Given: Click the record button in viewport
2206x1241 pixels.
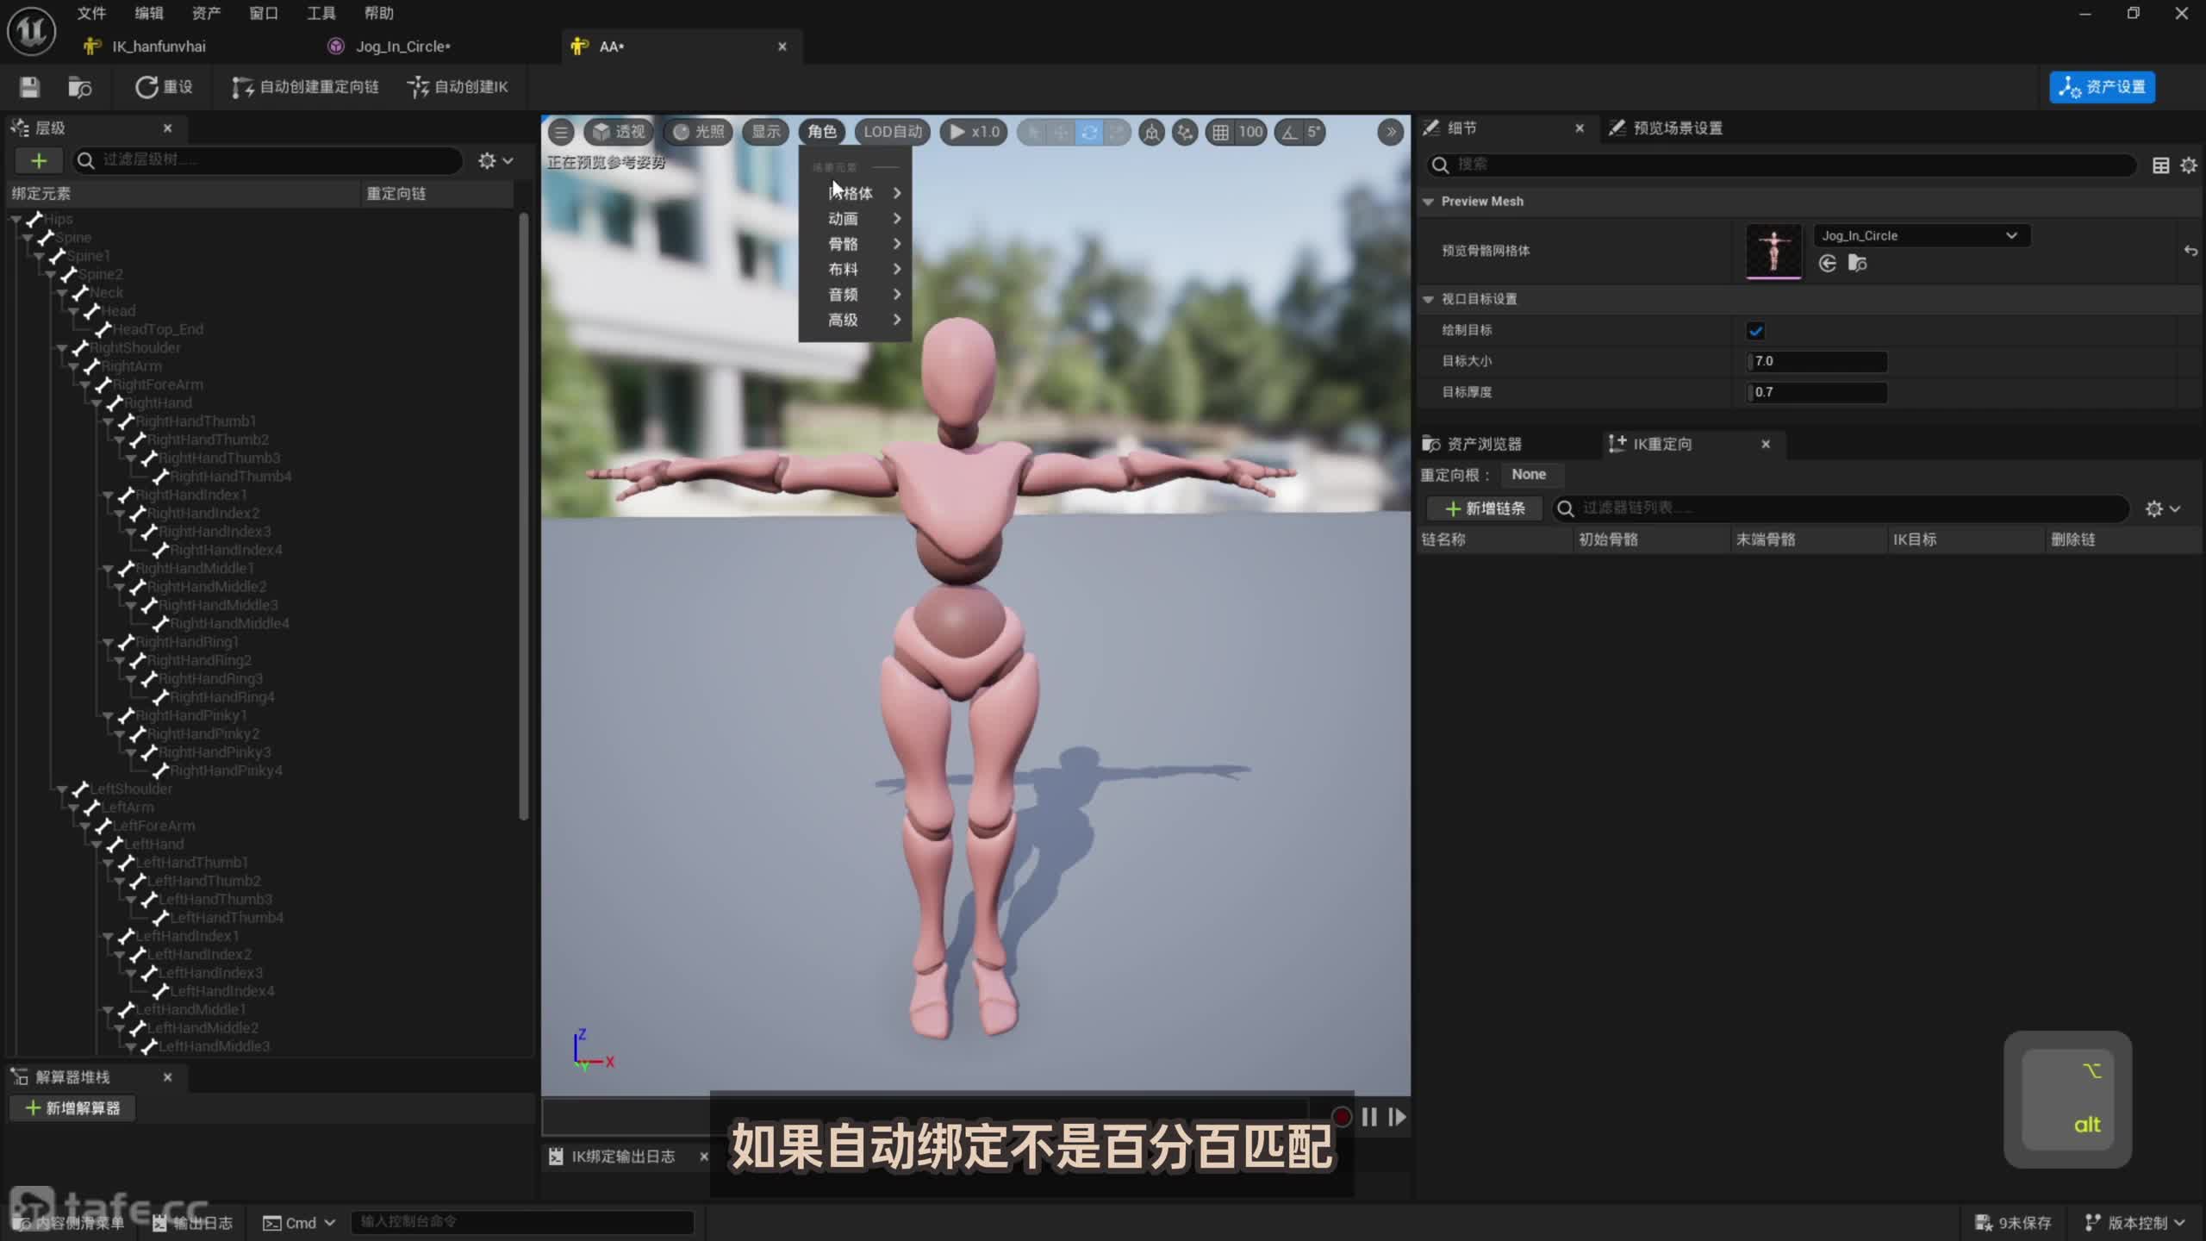Looking at the screenshot, I should [x=1341, y=1117].
